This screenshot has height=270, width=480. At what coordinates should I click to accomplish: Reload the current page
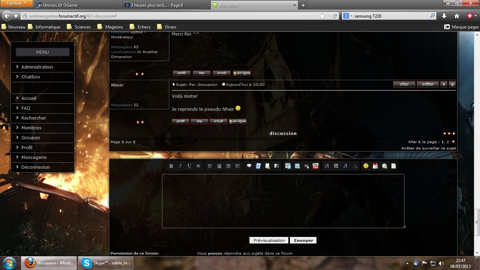click(335, 16)
